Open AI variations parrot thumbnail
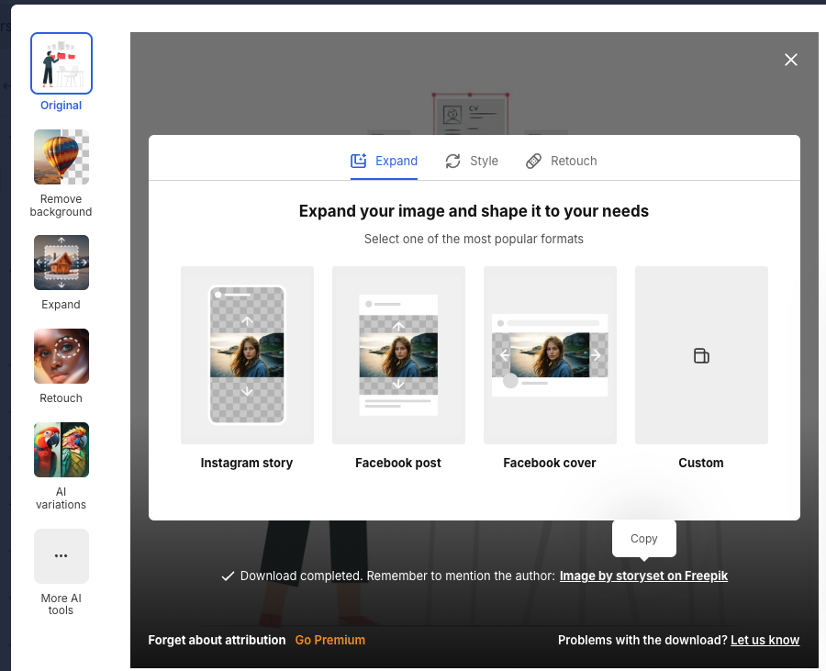Image resolution: width=826 pixels, height=671 pixels. [61, 450]
